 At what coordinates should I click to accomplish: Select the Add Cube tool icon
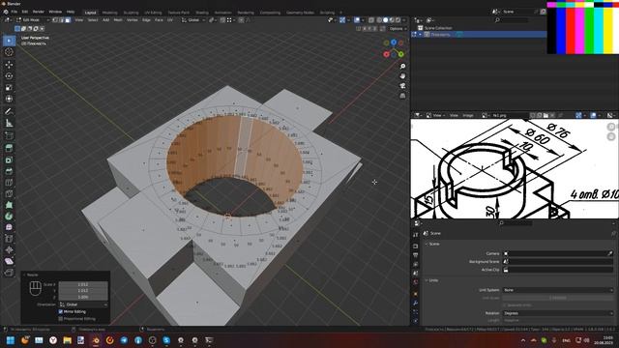(9, 135)
